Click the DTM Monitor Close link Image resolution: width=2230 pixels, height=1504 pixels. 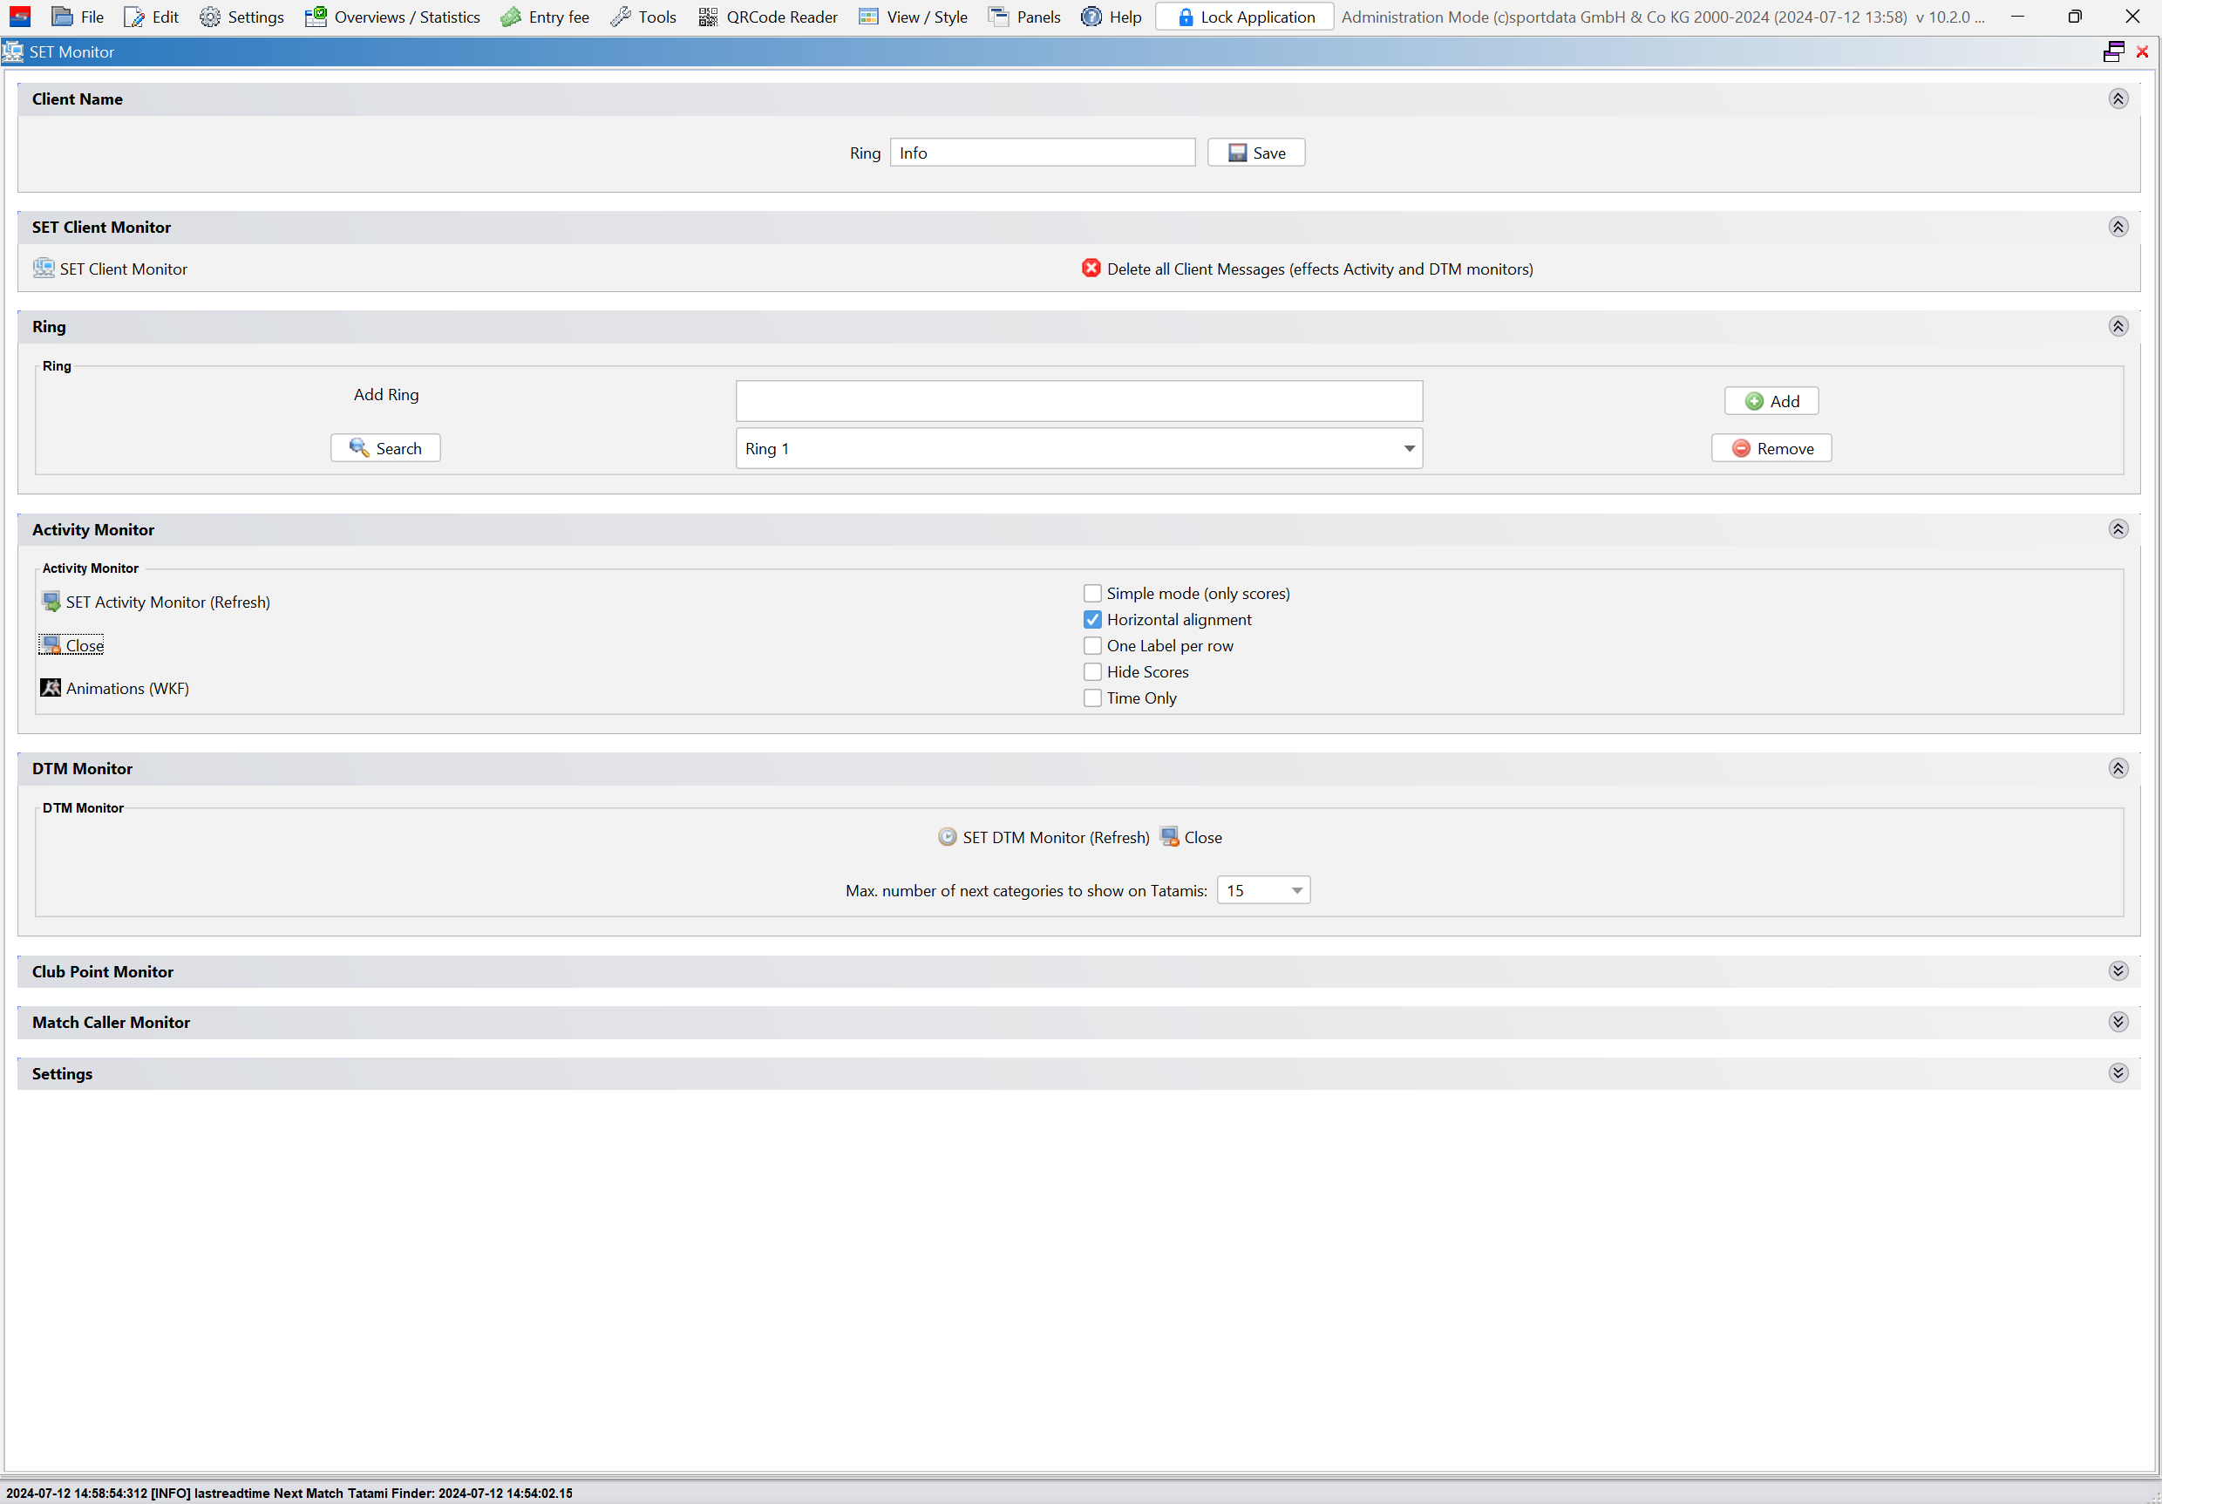point(1203,839)
